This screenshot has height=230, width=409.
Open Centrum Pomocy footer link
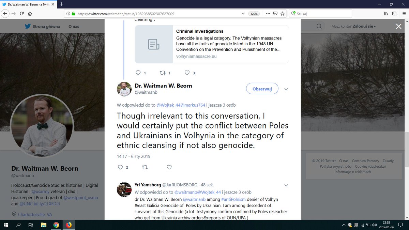point(366,161)
